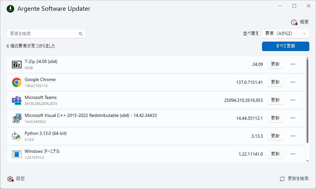Open more options for Windows ターミナル
Screen dimensions: 316x189
[x=293, y=154]
